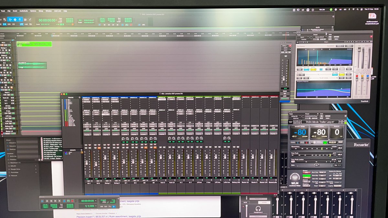Select the Scrubber speaker tool

pos(25,19)
